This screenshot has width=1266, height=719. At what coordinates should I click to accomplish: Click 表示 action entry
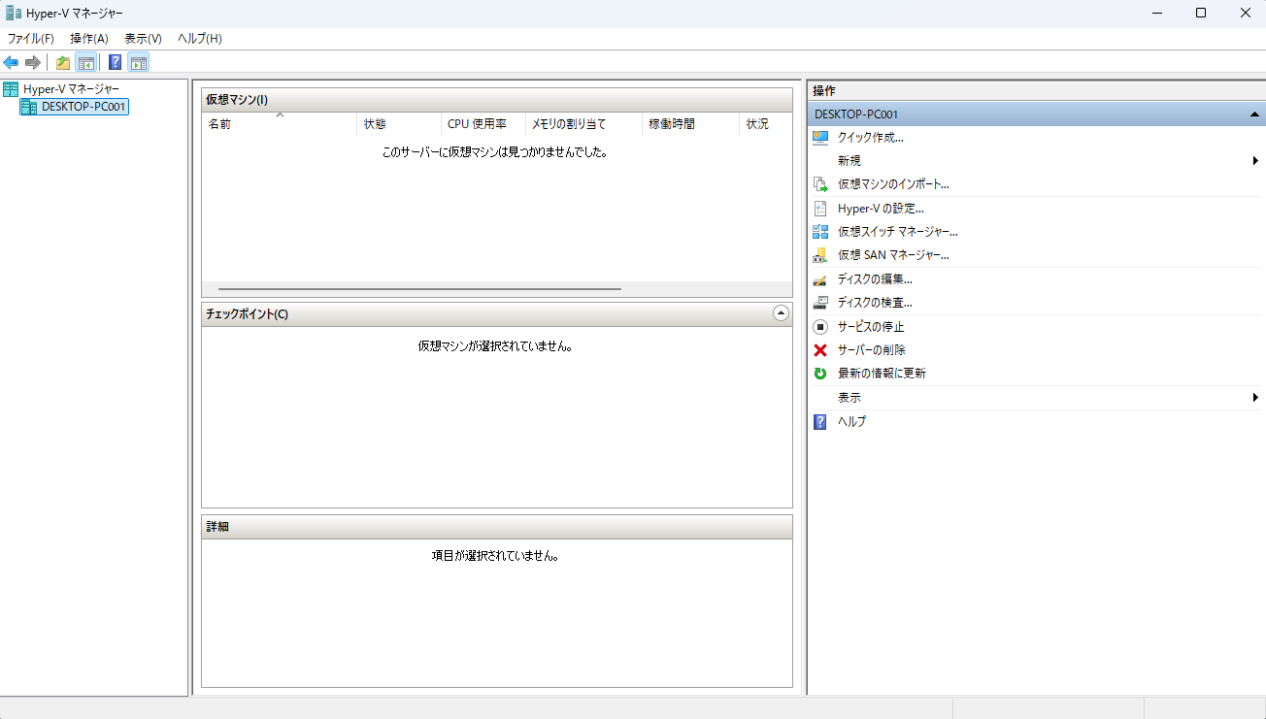click(850, 398)
